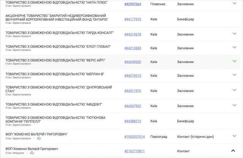Open the #1953207014 code link
Viewport: 243px width, 158px height.
pos(134,136)
